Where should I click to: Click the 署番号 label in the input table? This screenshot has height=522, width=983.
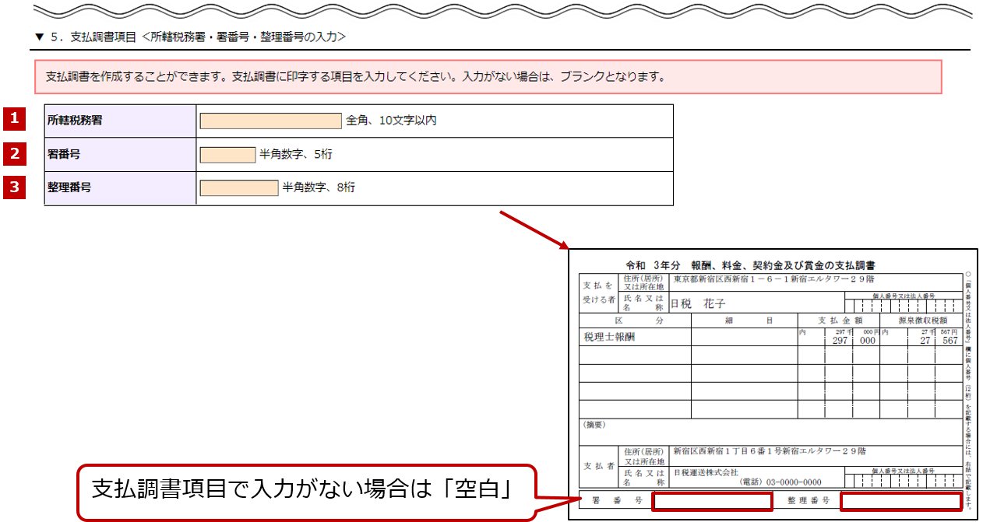click(x=64, y=155)
